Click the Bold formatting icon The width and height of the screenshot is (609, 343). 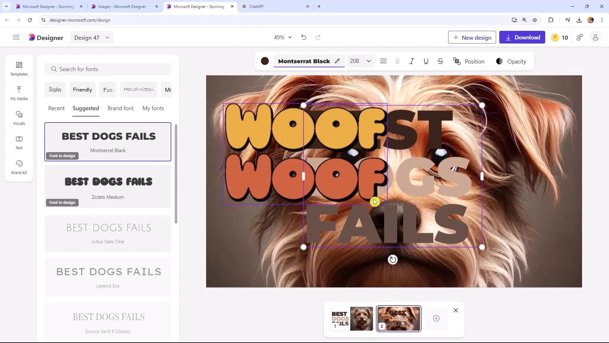(397, 62)
